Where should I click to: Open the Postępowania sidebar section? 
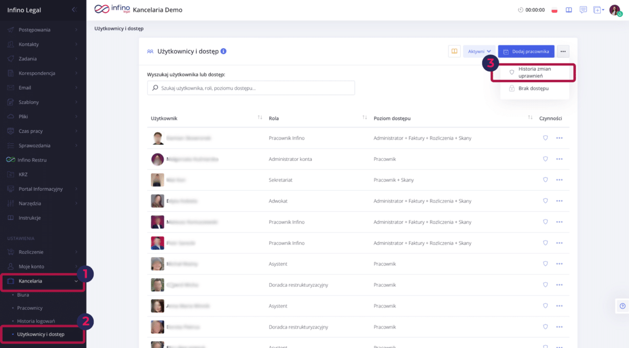43,30
